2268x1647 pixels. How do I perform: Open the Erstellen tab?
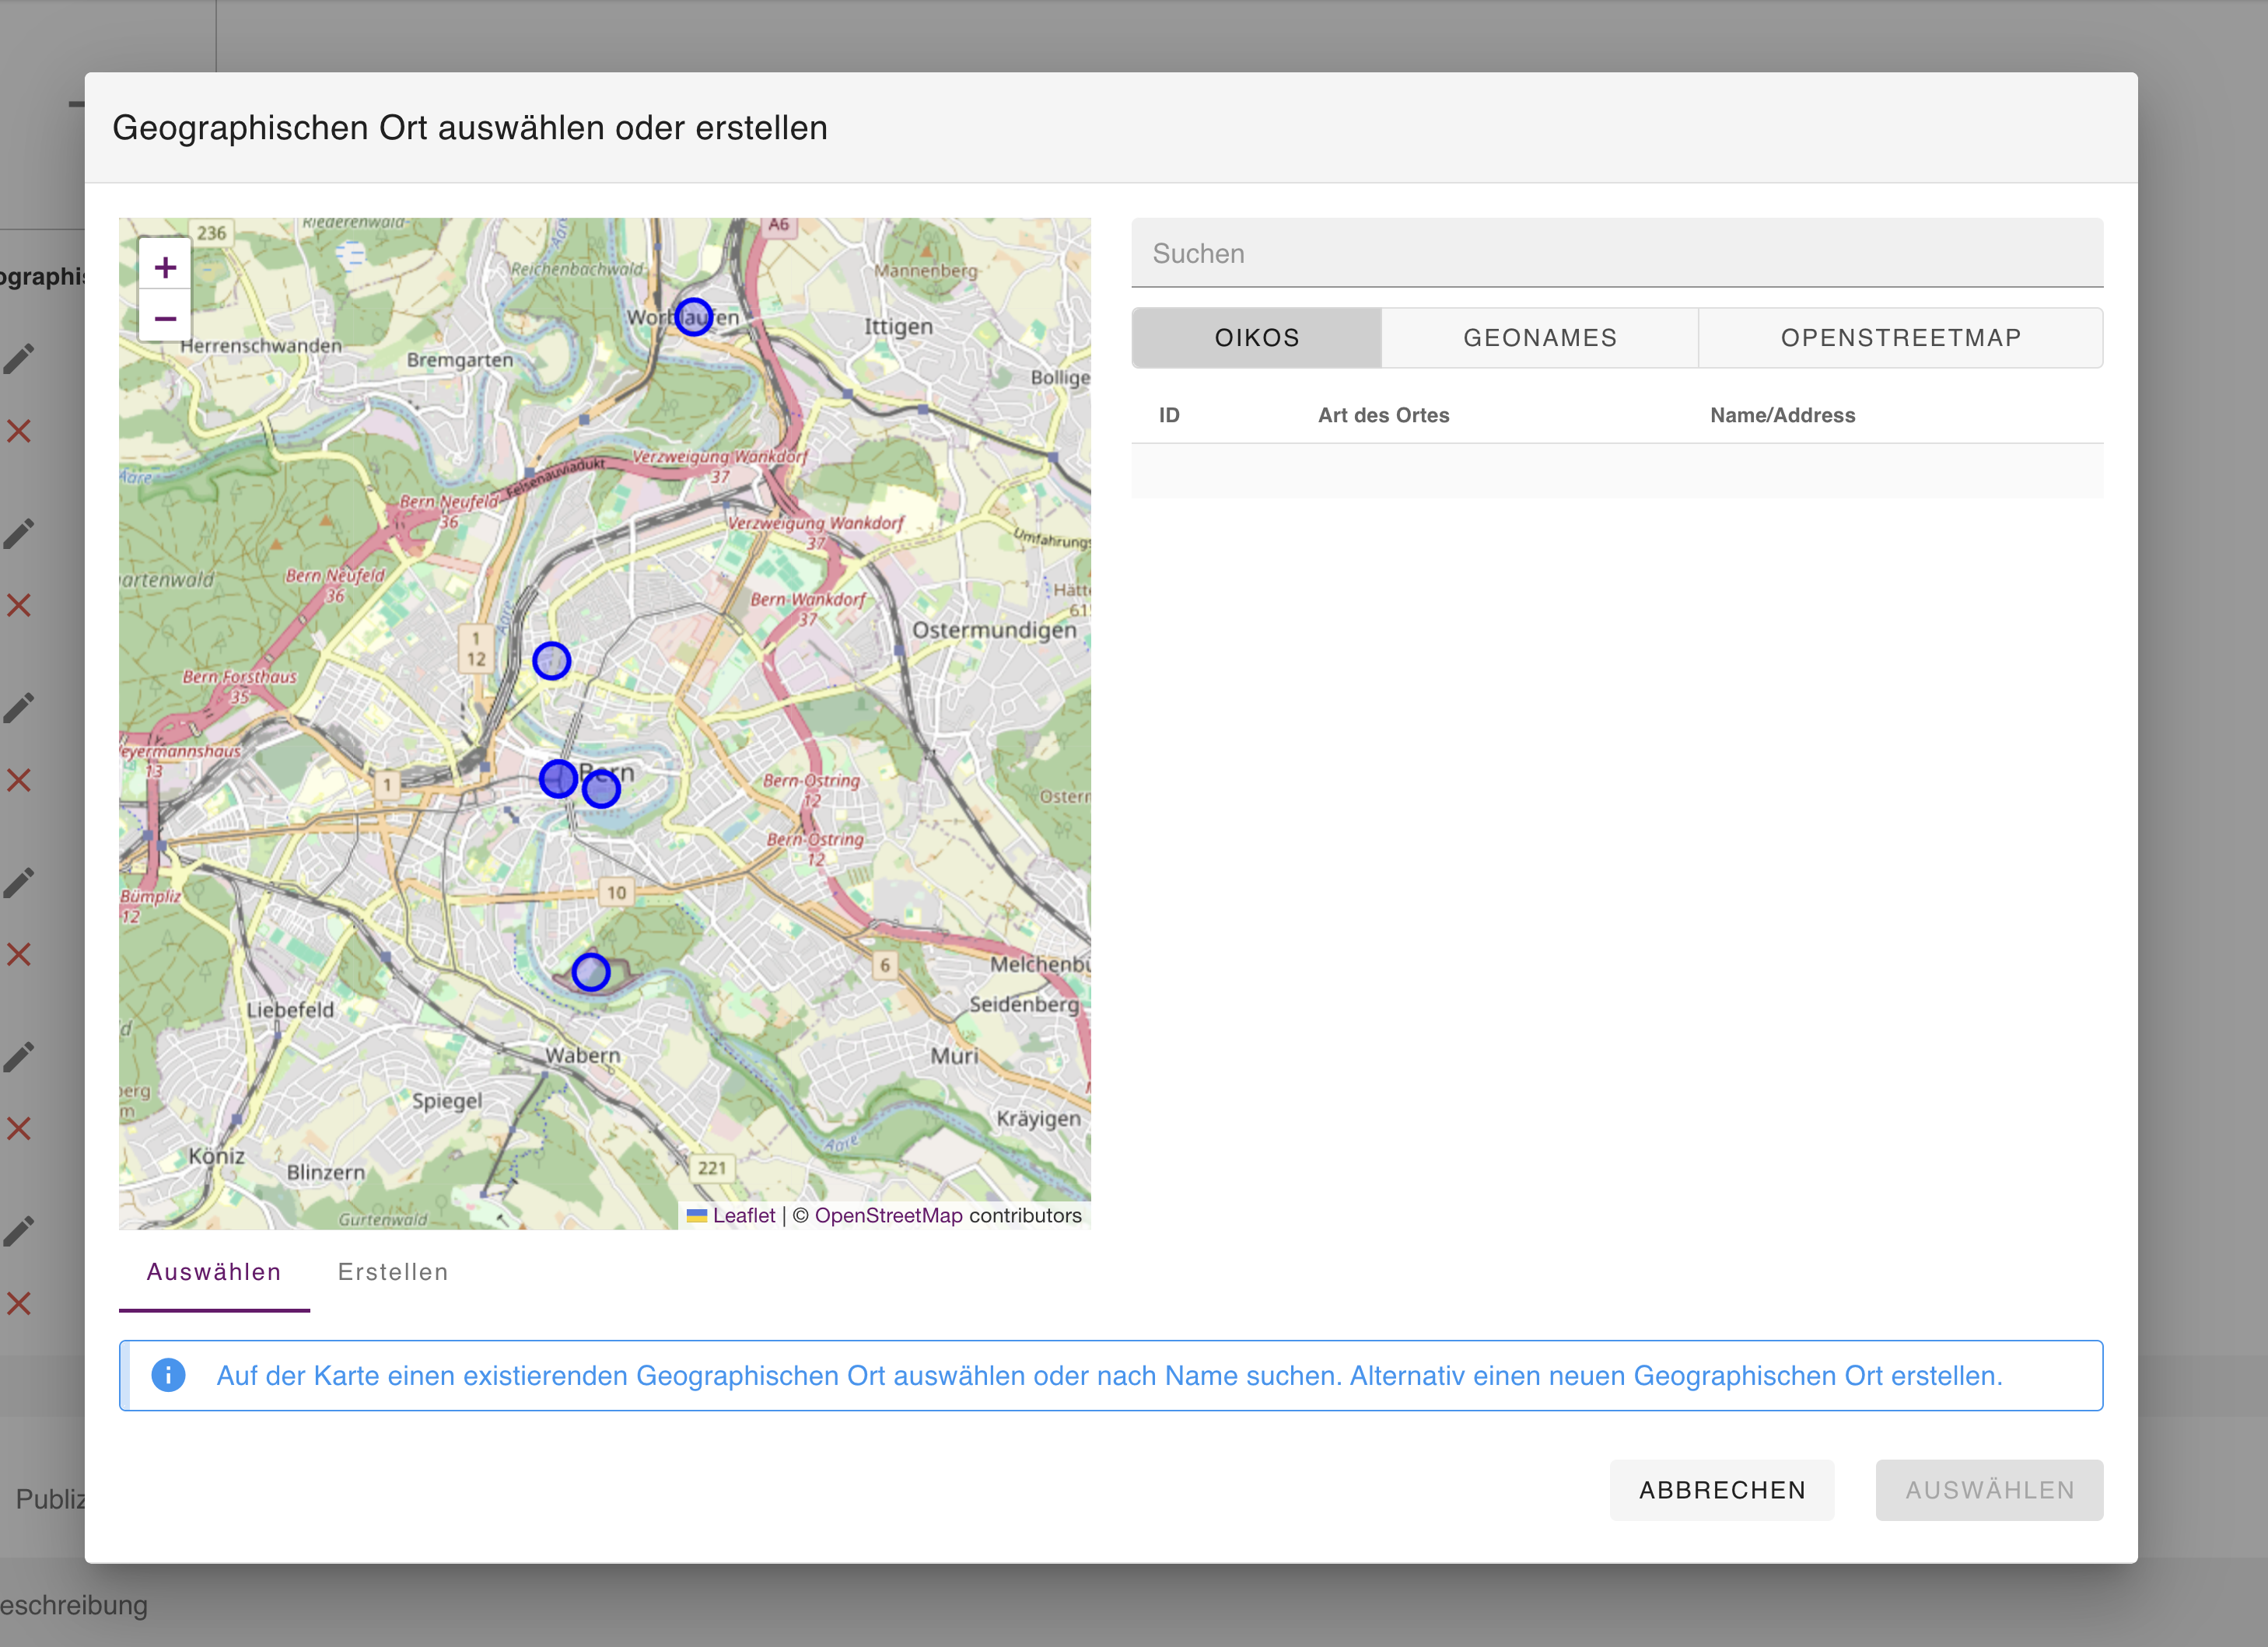[393, 1272]
